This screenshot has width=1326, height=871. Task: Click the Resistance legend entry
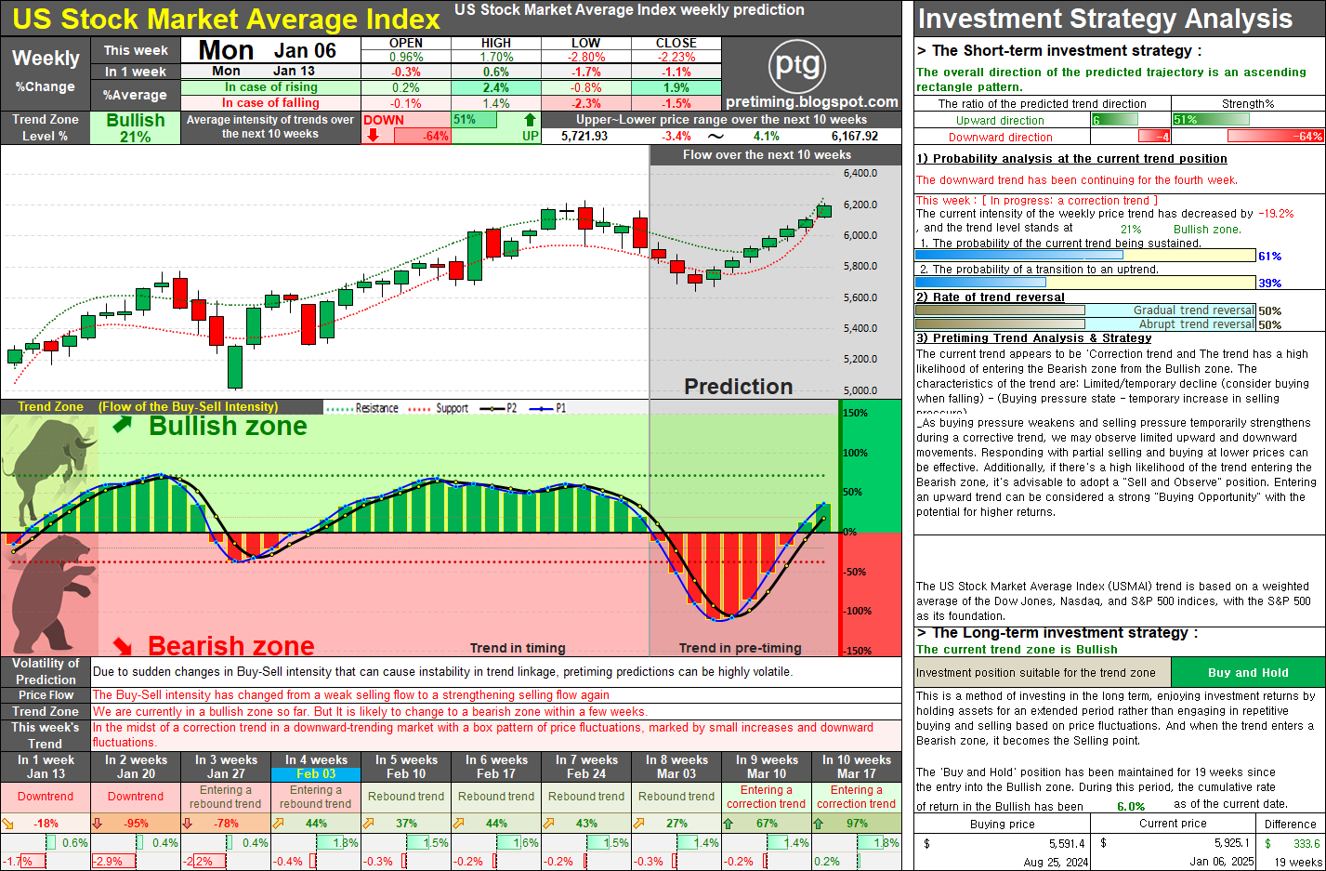coord(363,408)
